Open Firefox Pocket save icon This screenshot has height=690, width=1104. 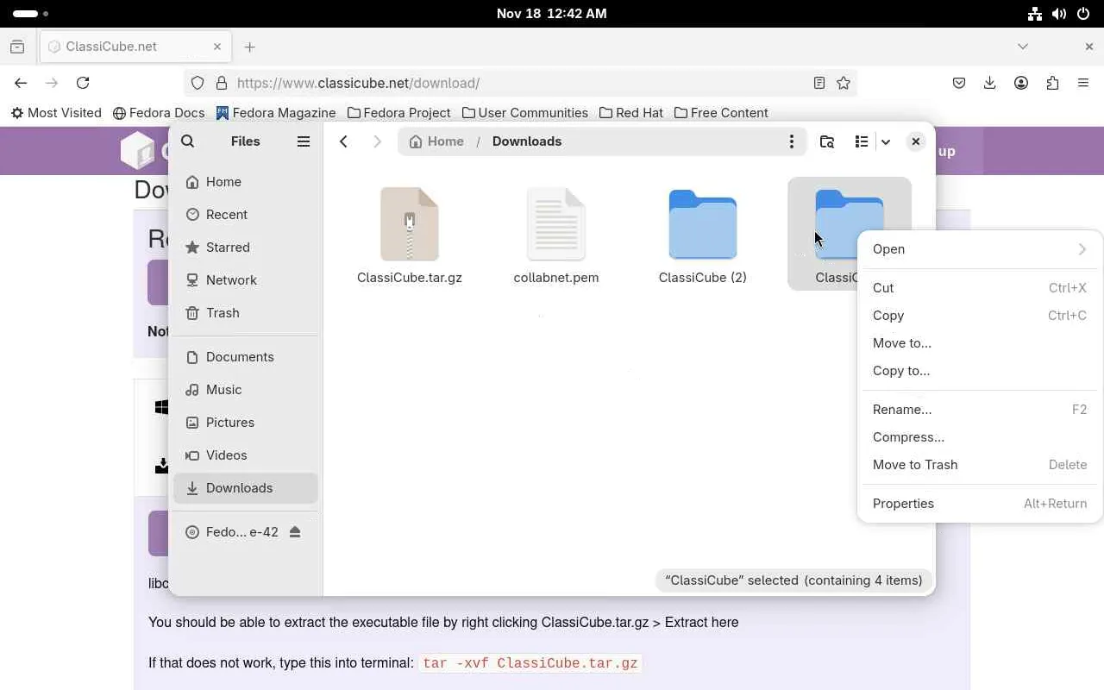click(x=959, y=83)
